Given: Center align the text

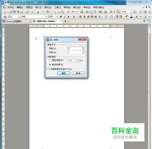Looking at the screenshot, I should click(84, 17).
